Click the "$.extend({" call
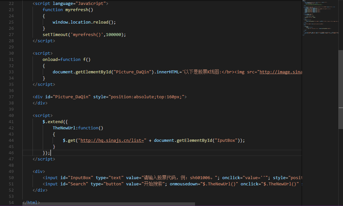Viewport: 343px width, 206px height. (x=55, y=122)
